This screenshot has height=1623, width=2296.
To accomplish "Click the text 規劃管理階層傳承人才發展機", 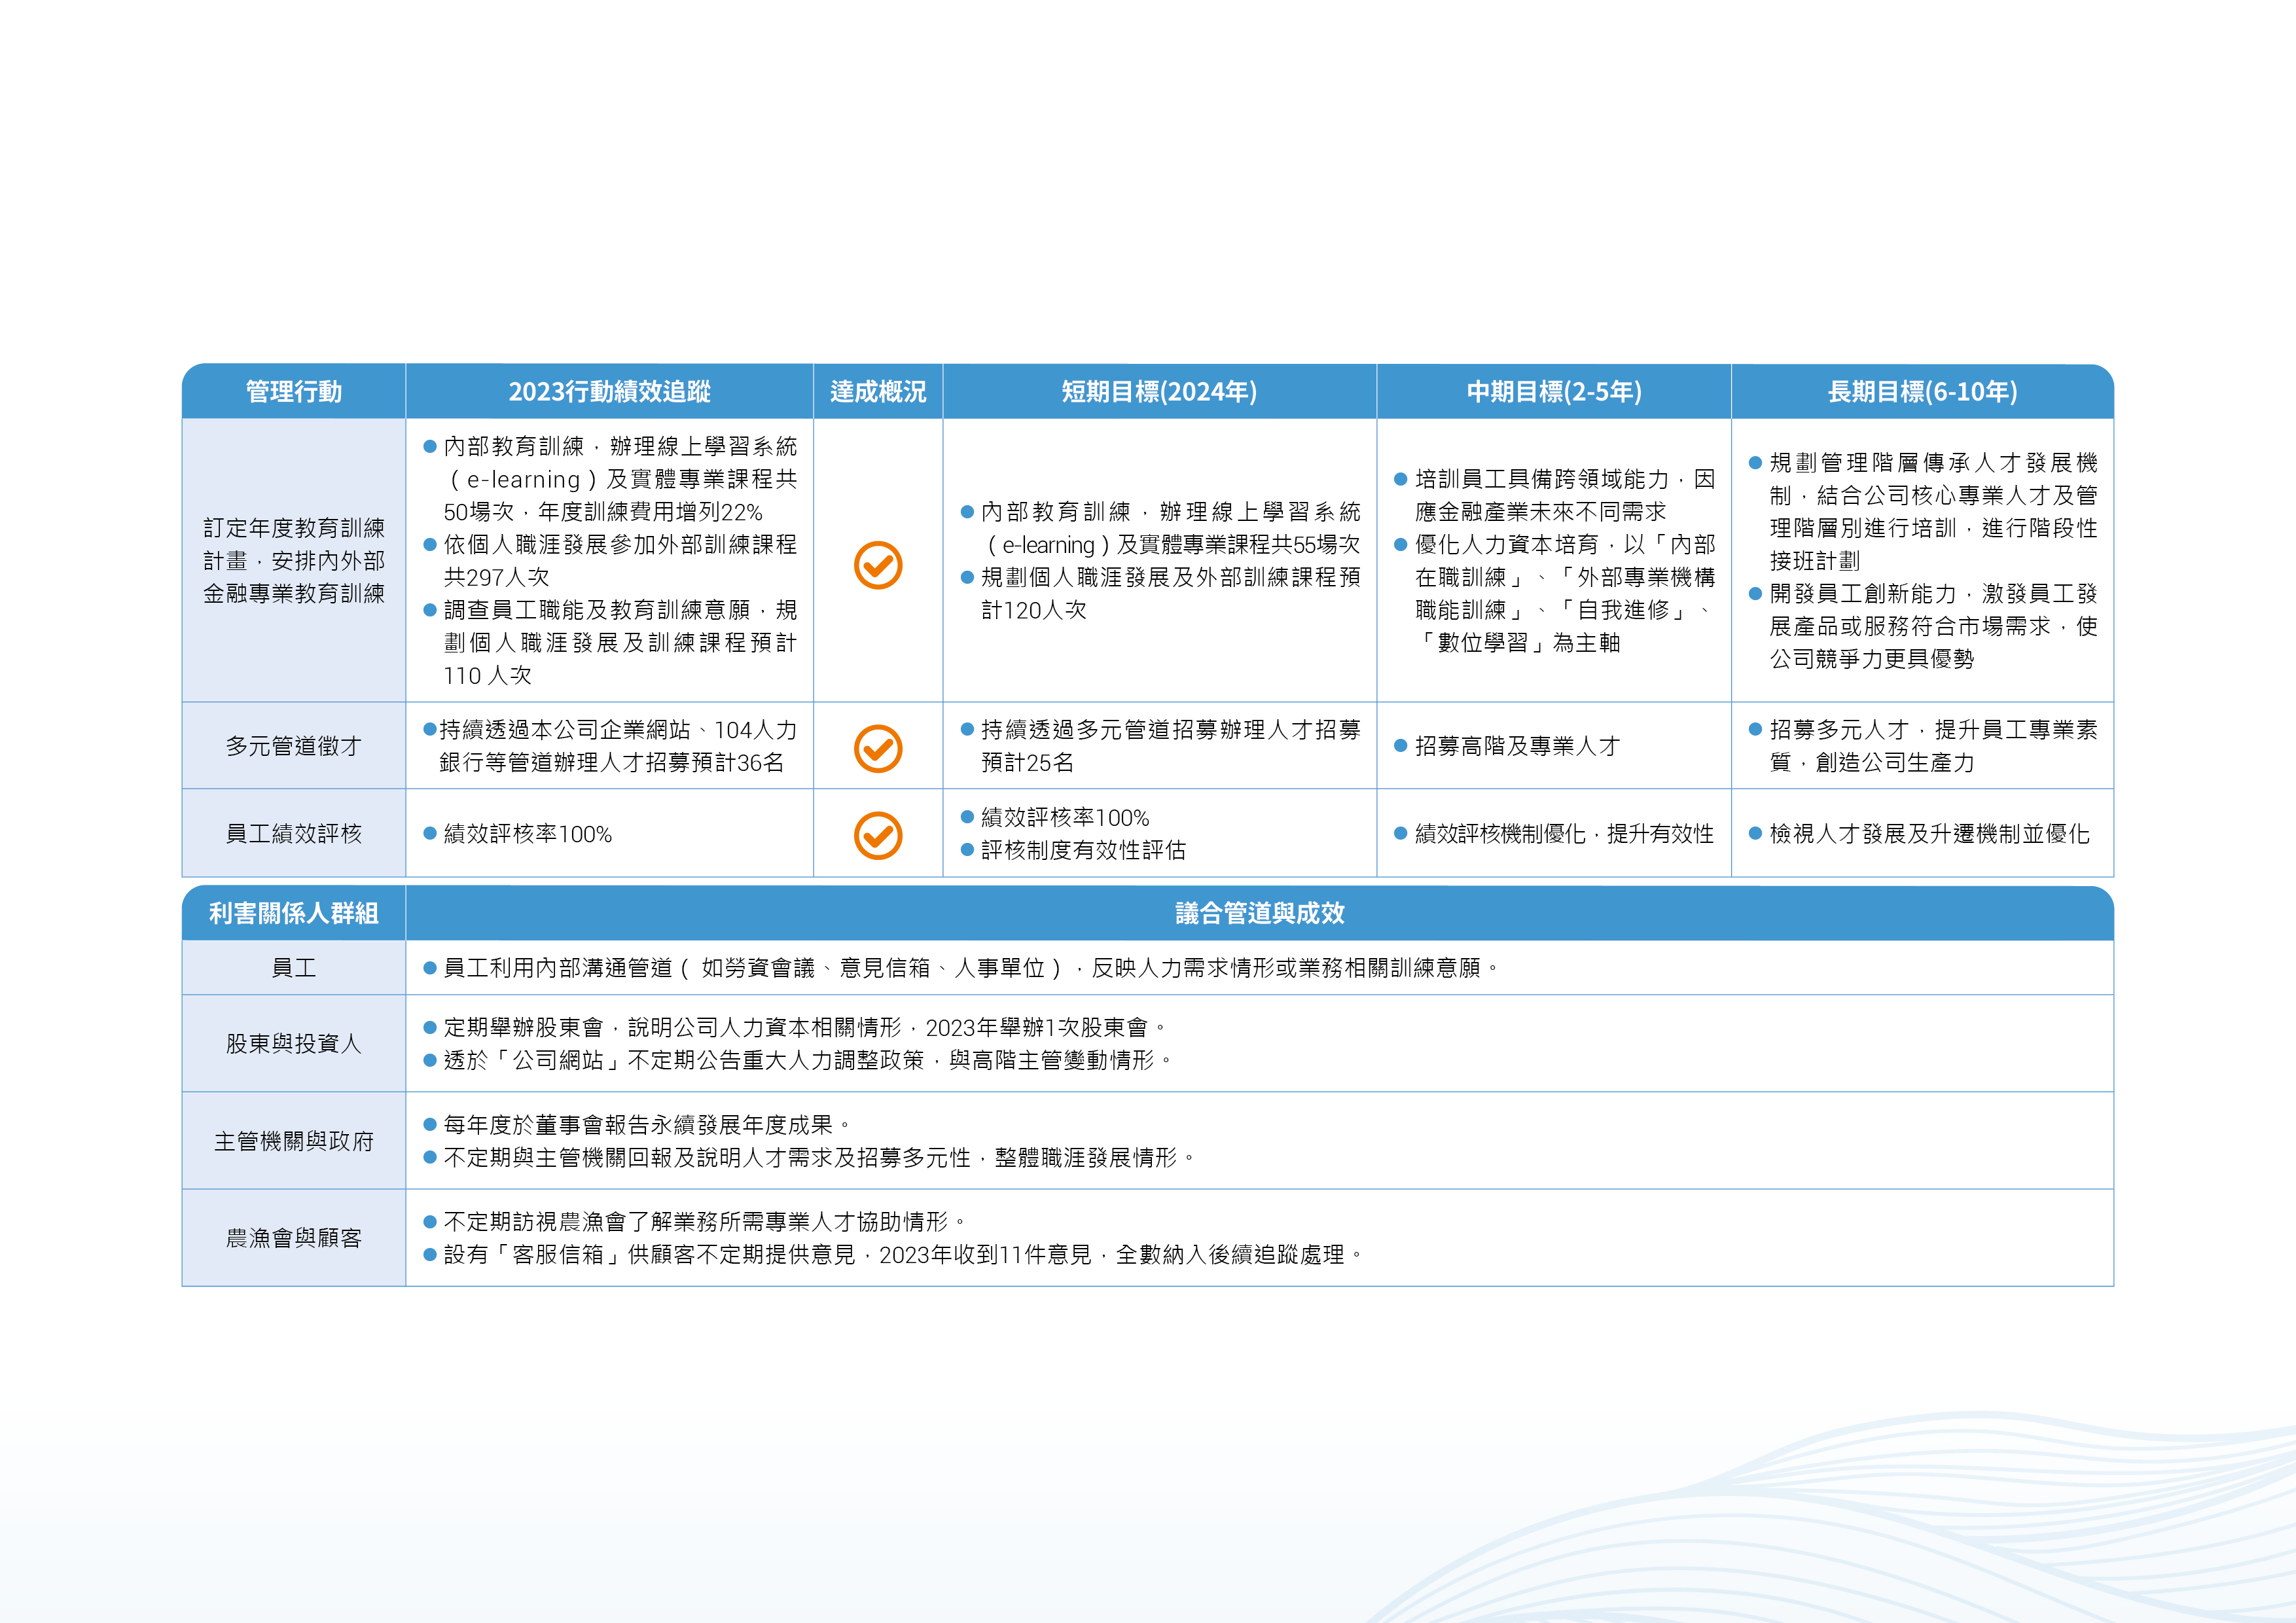I will tap(1933, 462).
